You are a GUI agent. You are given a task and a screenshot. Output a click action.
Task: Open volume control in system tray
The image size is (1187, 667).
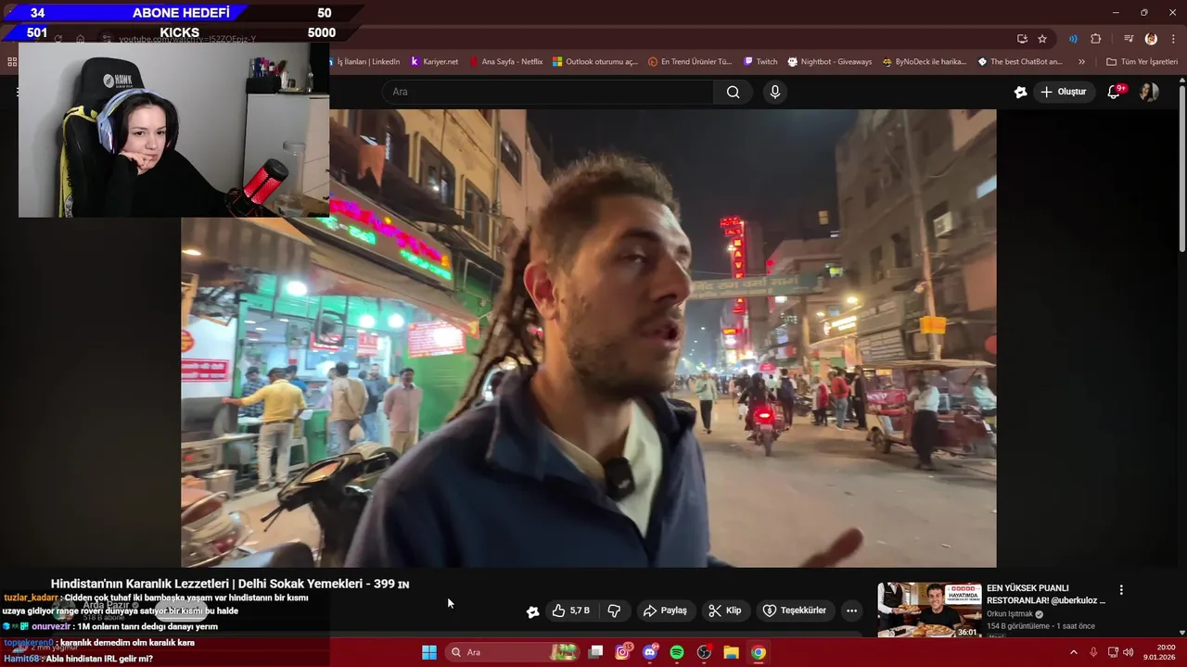[x=1128, y=652]
